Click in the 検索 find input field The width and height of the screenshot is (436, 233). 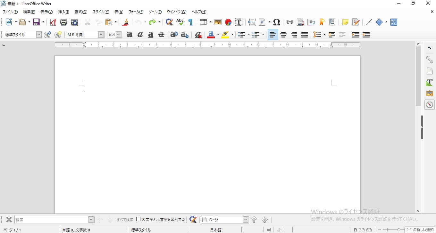(x=51, y=220)
